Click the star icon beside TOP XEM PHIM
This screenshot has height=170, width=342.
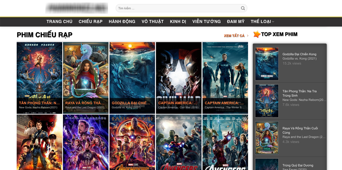[x=257, y=34]
